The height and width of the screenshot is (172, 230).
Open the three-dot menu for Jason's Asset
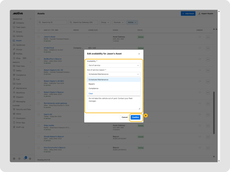(208, 37)
